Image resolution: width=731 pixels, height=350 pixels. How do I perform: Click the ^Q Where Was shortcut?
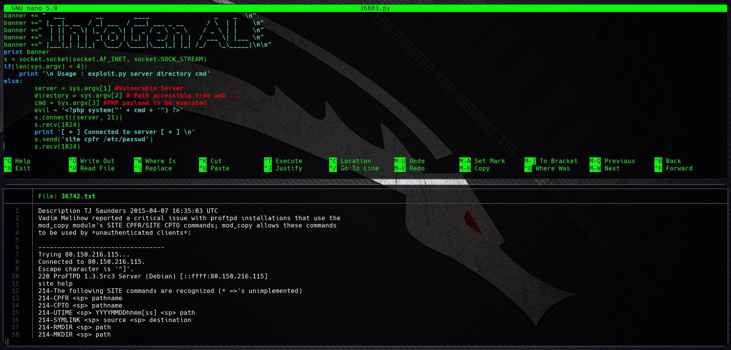547,168
